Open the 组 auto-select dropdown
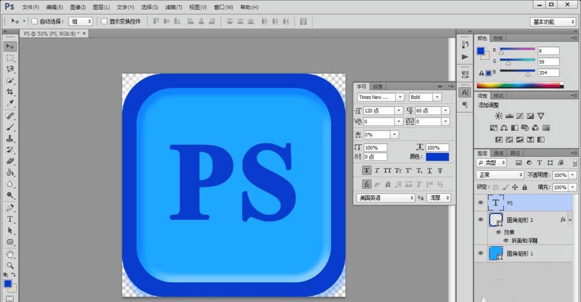 (x=80, y=21)
